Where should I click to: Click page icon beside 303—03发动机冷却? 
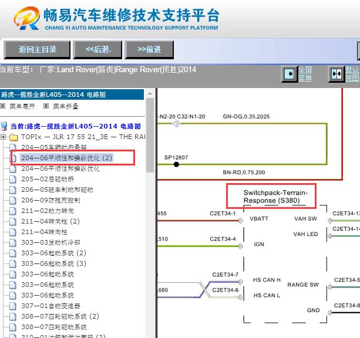13,242
